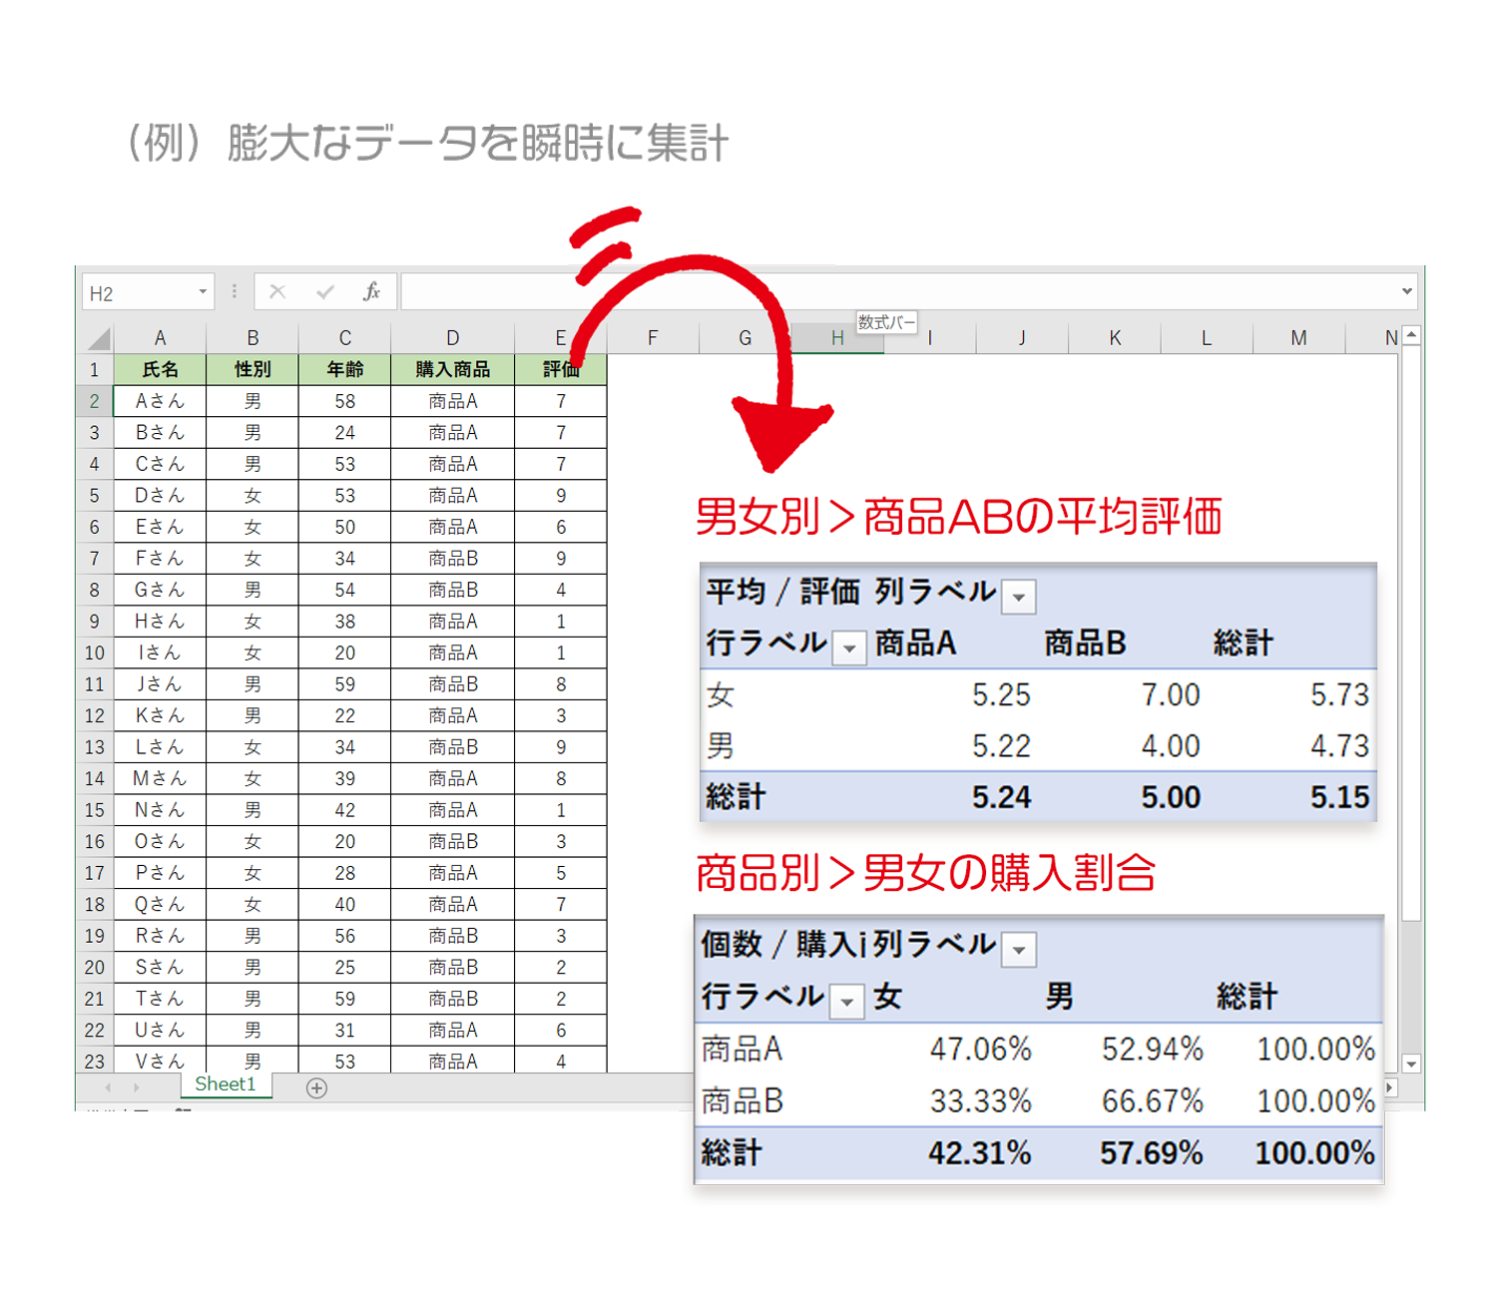Click the Insert Function (fx) icon
Viewport: 1497px width, 1300px height.
tap(373, 291)
